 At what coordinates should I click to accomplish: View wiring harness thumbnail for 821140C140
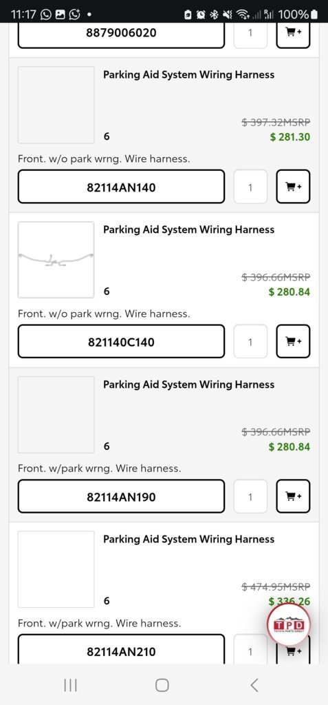click(x=56, y=259)
